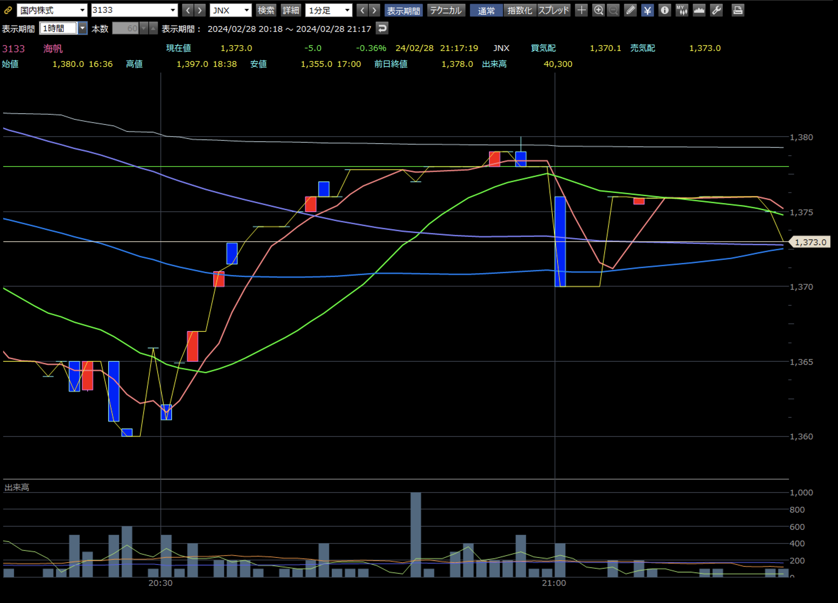Activate the crosshair cursor tool

click(x=581, y=10)
